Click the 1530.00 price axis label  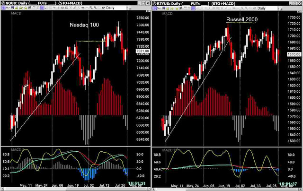[x=294, y=141]
